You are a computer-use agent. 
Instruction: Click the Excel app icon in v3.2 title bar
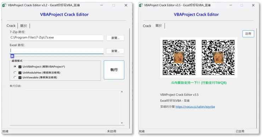[5, 5]
